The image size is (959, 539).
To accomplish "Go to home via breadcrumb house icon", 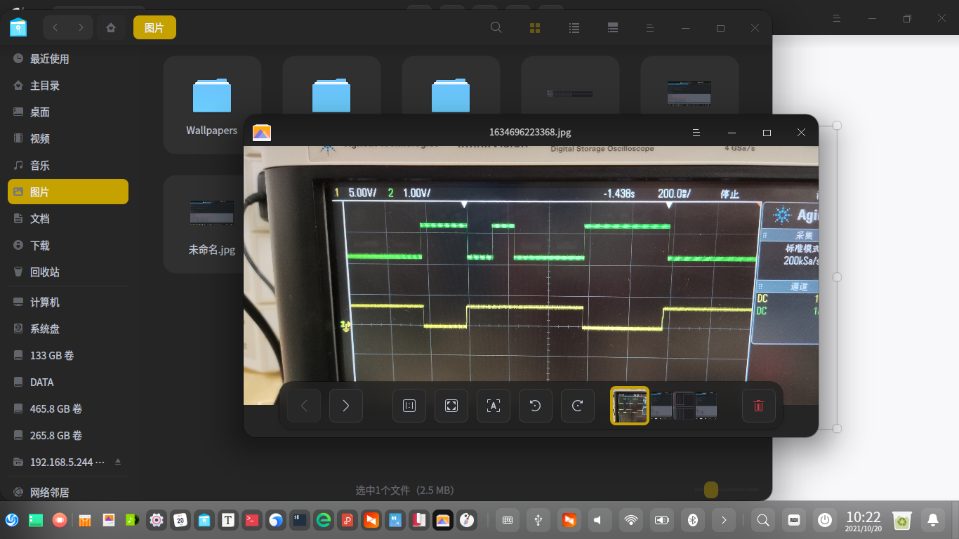I will coord(110,27).
